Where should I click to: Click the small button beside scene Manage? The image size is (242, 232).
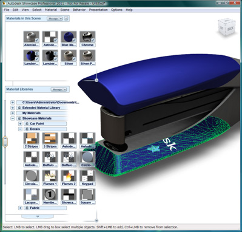(66, 18)
